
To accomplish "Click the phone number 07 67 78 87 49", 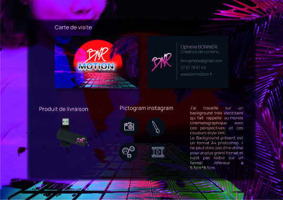I will [193, 67].
